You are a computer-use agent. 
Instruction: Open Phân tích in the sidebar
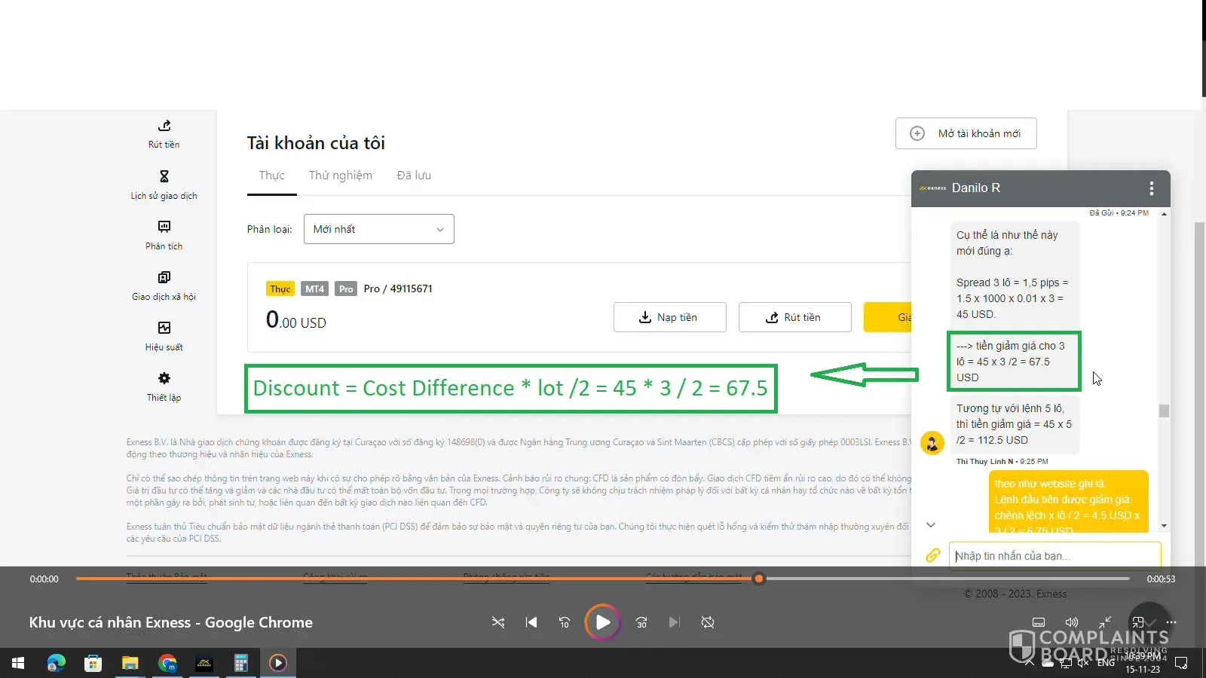click(164, 227)
